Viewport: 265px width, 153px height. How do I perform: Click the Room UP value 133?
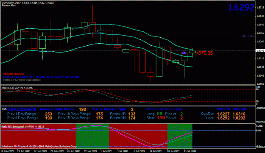click(x=132, y=114)
